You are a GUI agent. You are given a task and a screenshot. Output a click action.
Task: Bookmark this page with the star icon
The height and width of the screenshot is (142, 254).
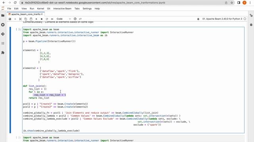pyautogui.click(x=232, y=3)
